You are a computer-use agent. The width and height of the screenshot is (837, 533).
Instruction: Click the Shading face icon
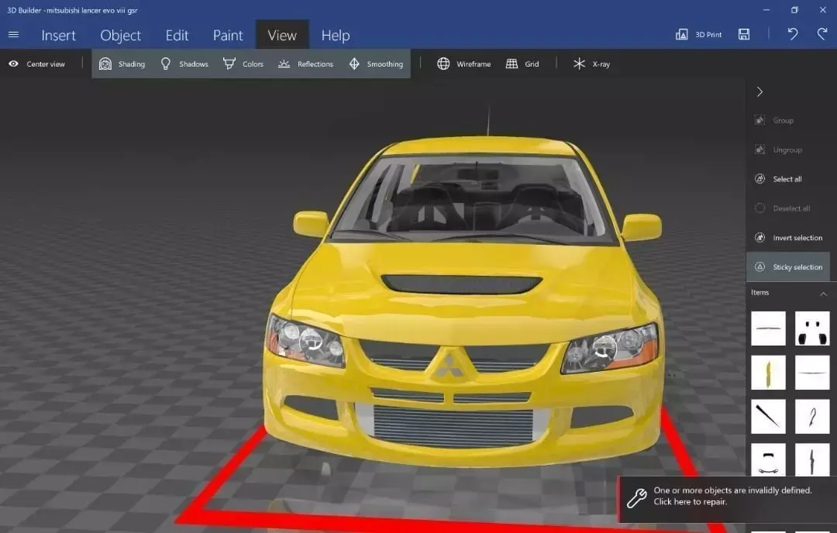tap(105, 64)
